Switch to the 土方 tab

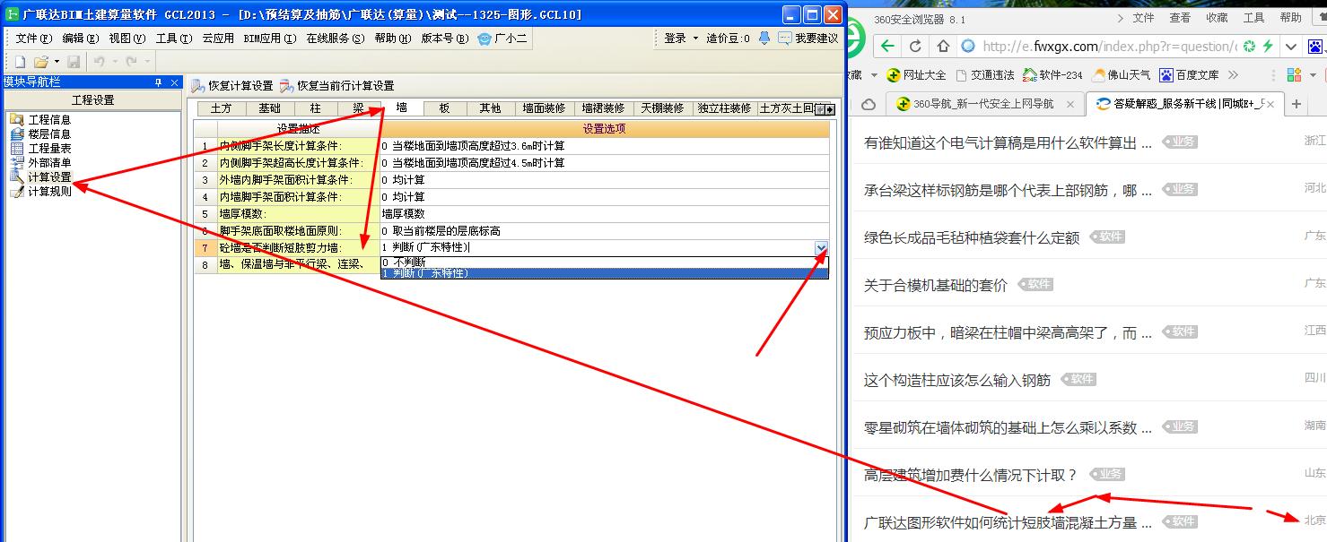click(221, 108)
